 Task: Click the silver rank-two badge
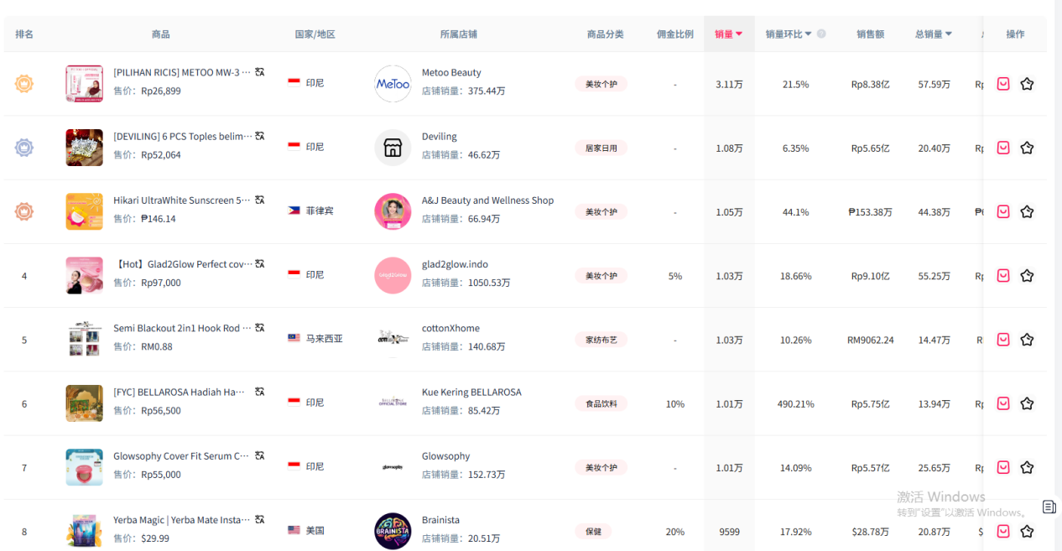pyautogui.click(x=24, y=148)
